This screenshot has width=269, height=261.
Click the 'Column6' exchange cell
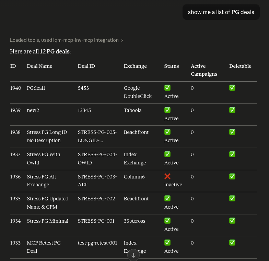click(134, 177)
